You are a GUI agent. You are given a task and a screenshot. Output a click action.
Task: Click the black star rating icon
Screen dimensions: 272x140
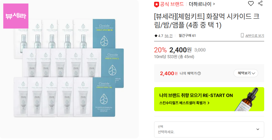tap(156, 36)
